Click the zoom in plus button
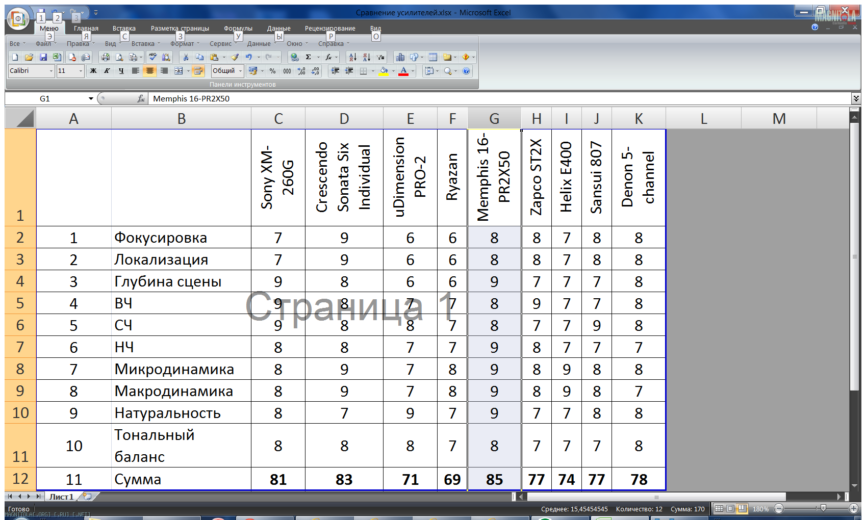Screen dimensions: 866x520 (x=854, y=508)
